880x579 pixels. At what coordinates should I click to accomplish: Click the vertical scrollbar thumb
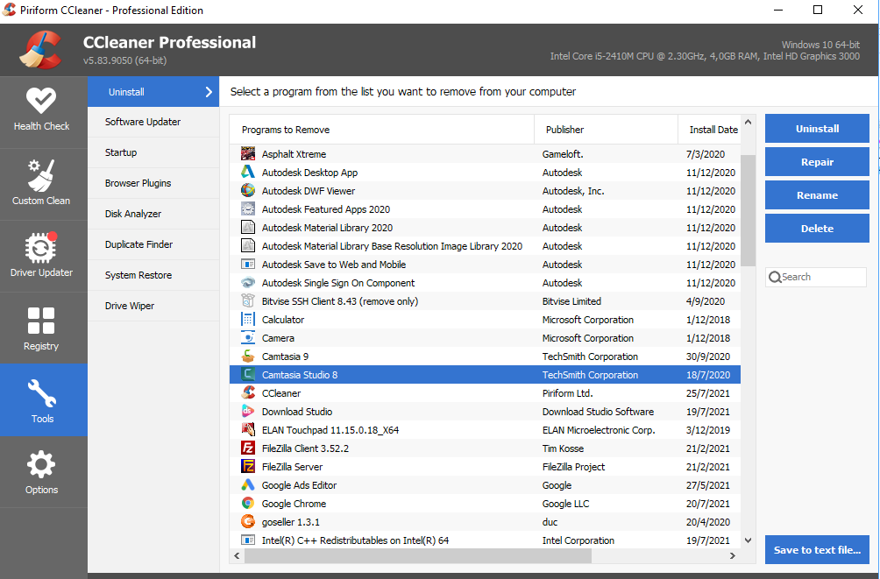pyautogui.click(x=749, y=211)
